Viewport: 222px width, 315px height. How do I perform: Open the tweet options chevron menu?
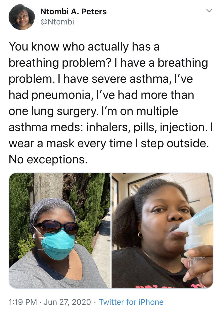[209, 11]
